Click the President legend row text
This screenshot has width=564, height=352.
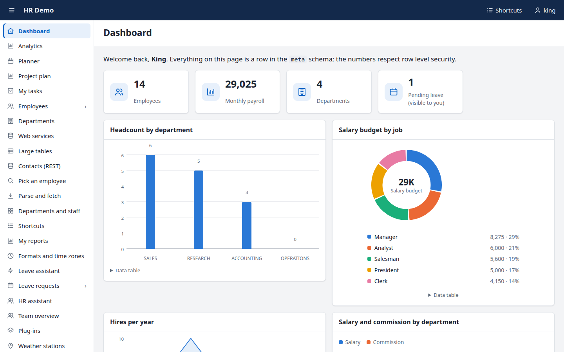[387, 270]
